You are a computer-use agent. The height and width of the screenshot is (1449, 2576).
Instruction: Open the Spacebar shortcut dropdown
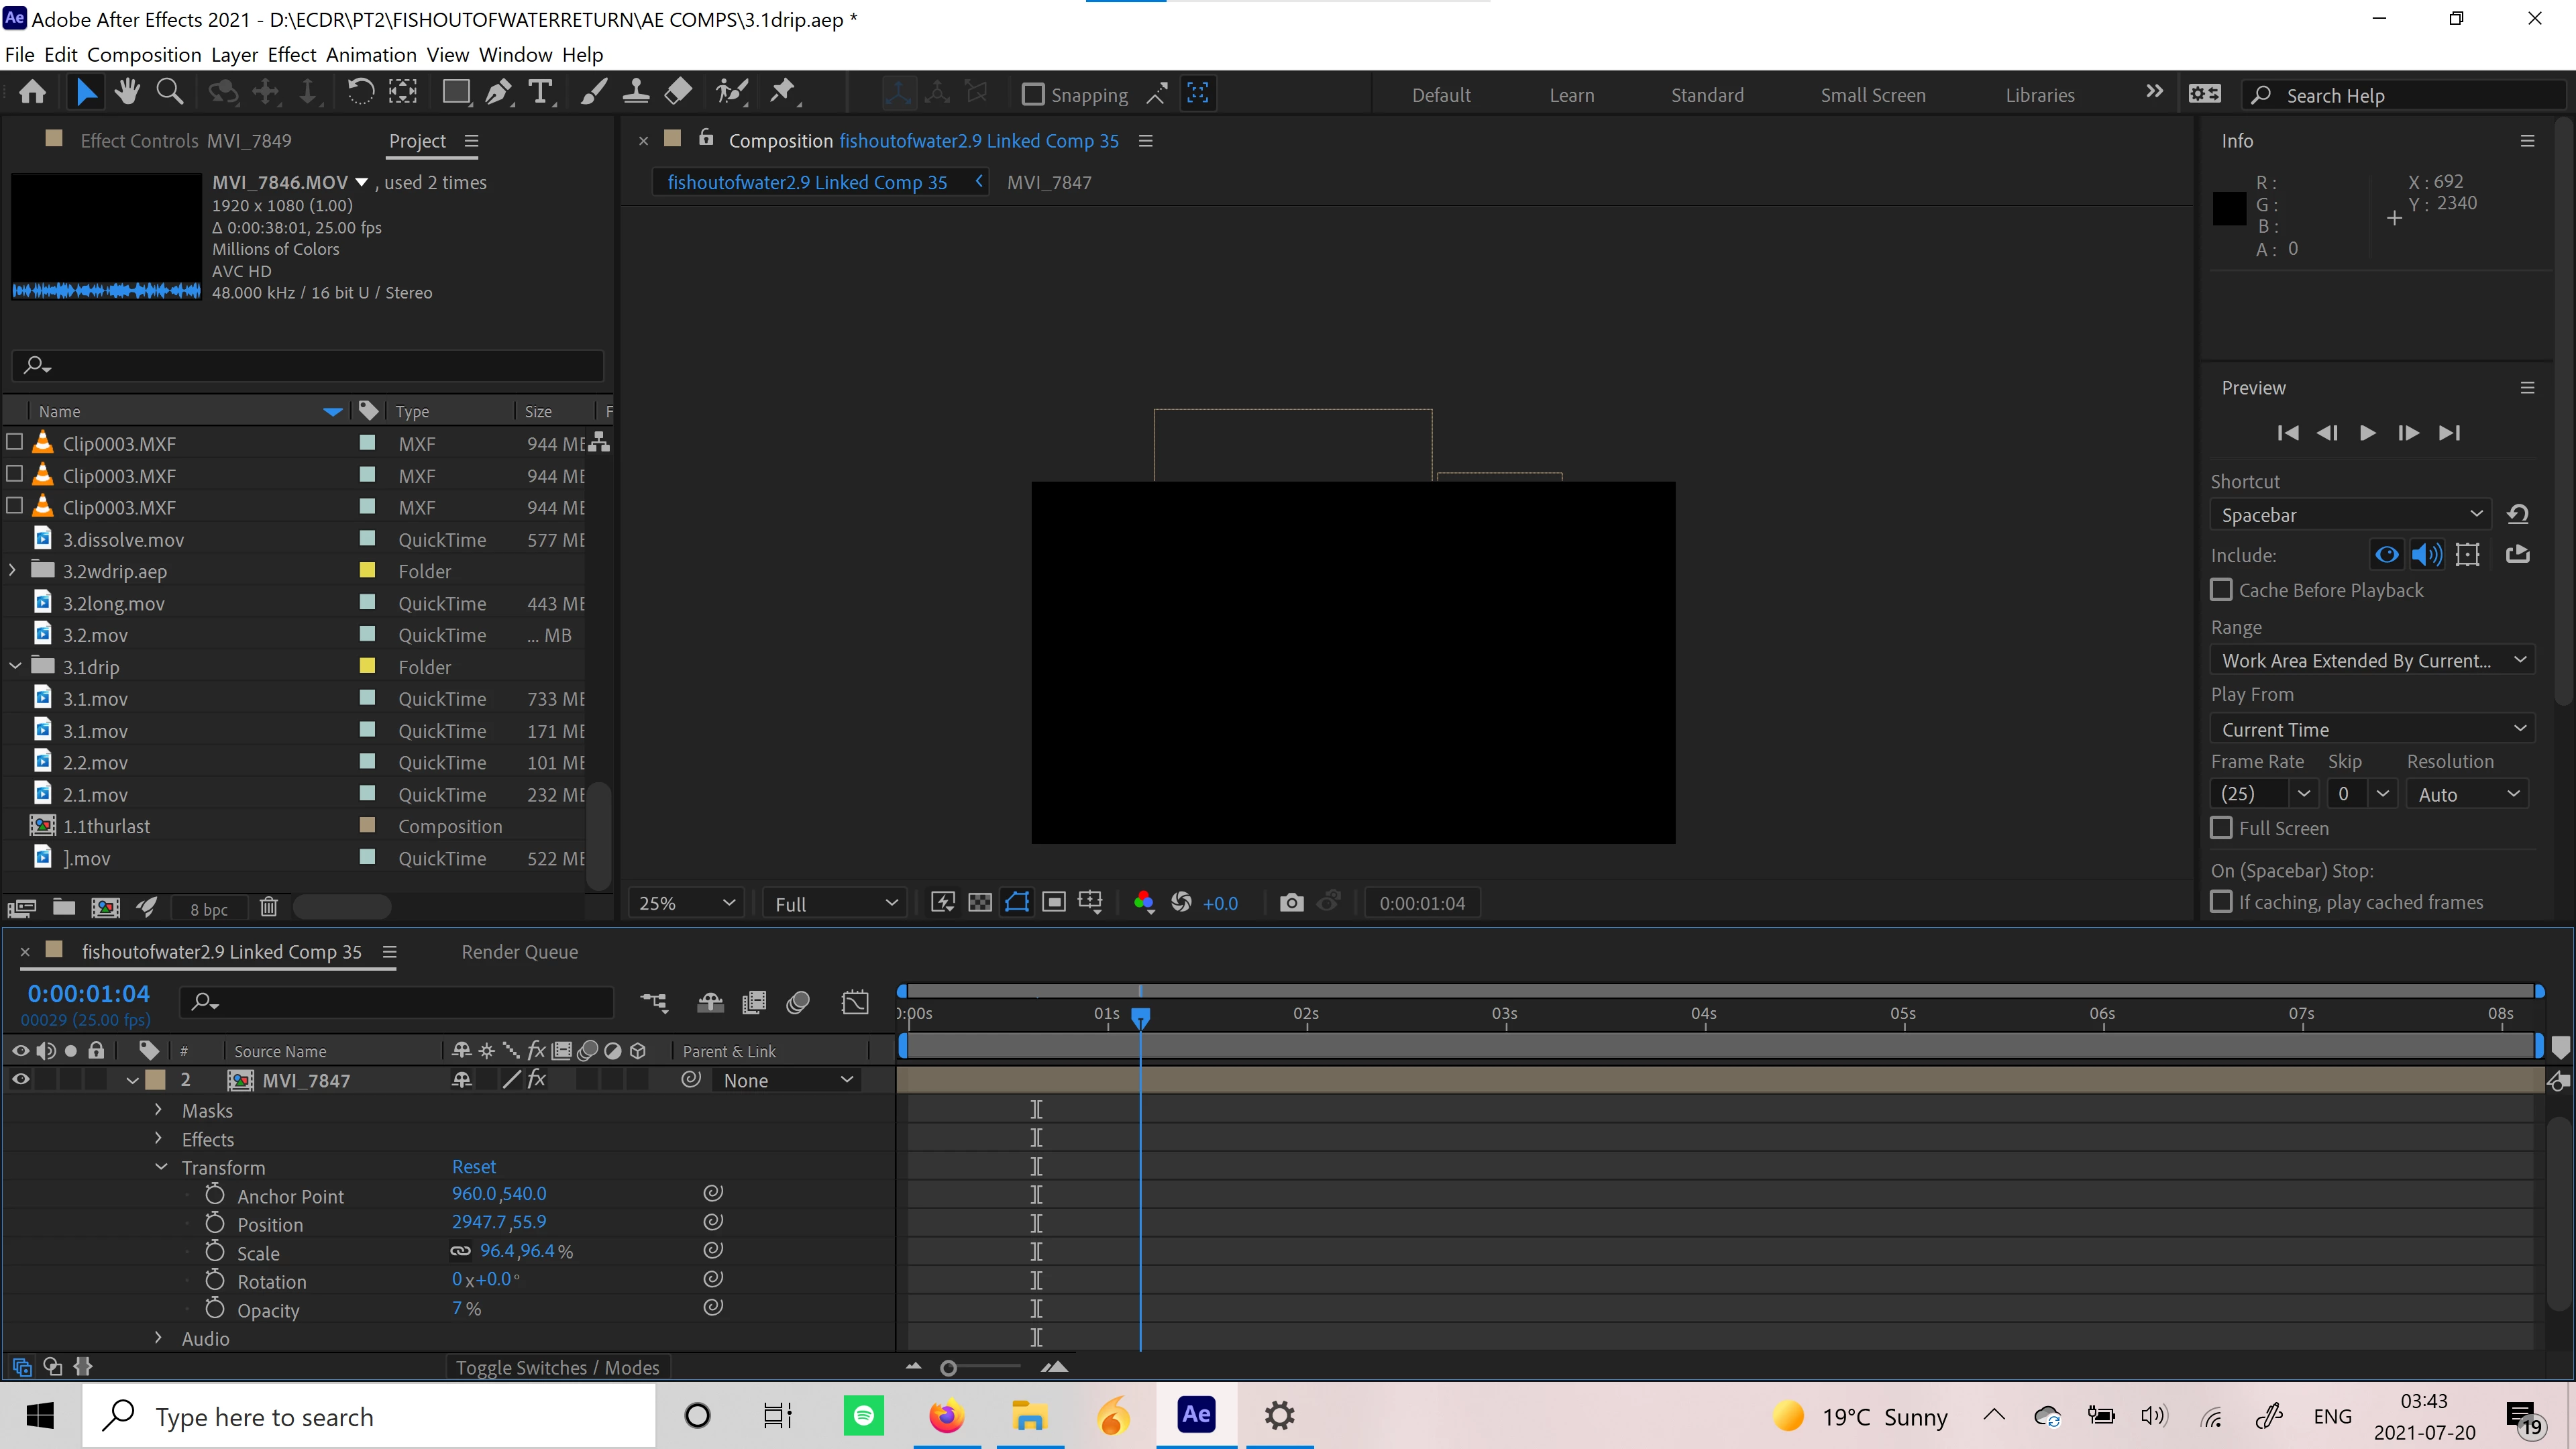[x=2351, y=515]
